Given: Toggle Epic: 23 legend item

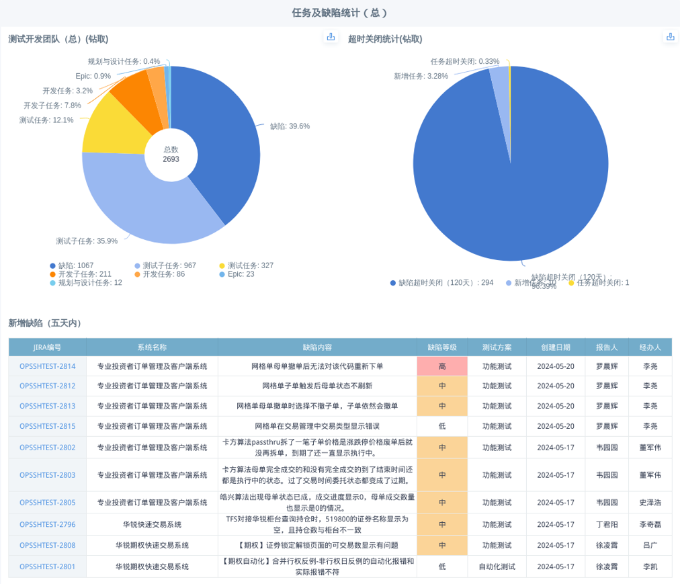Looking at the screenshot, I should (237, 274).
